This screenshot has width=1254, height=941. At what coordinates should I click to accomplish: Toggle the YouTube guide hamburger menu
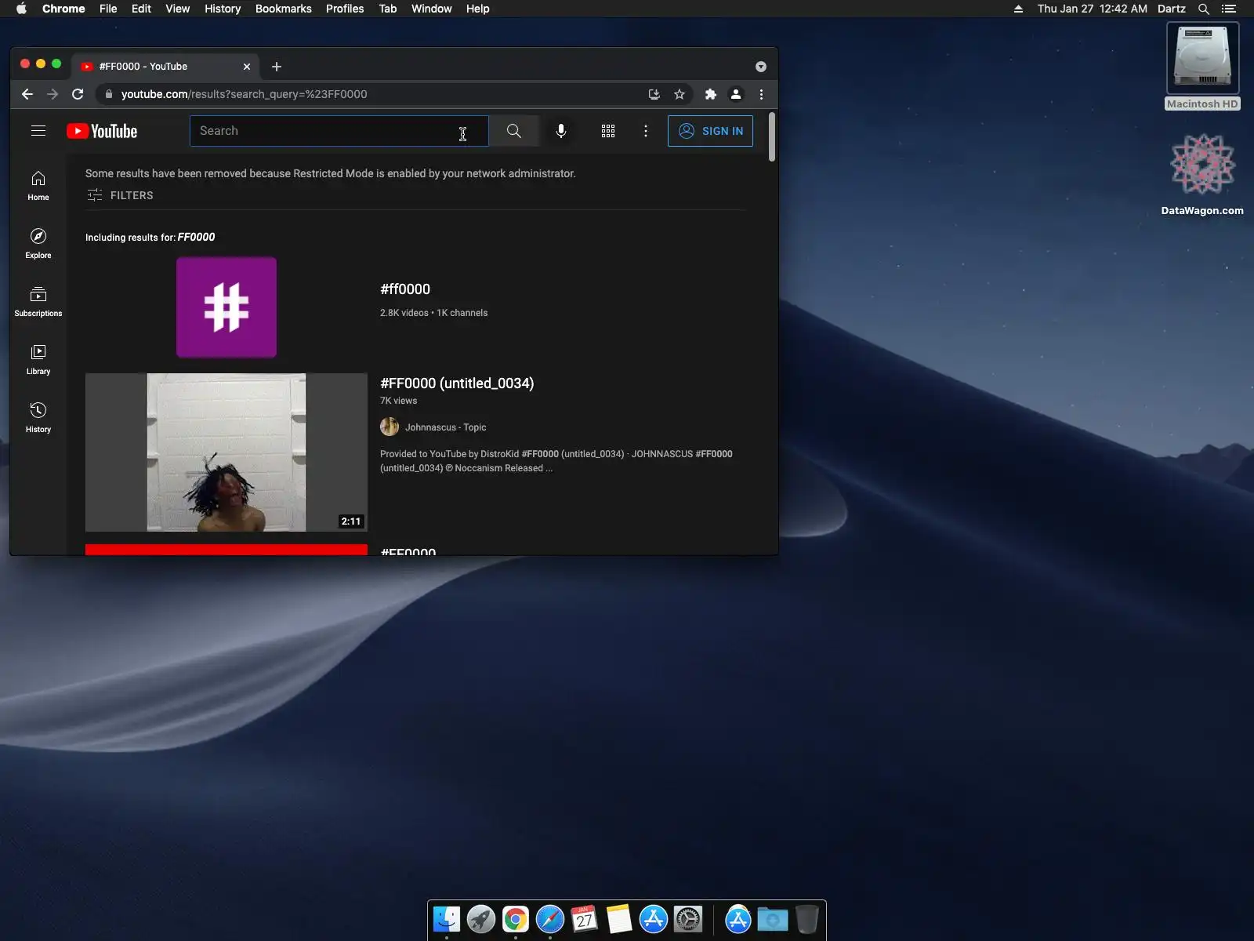38,131
